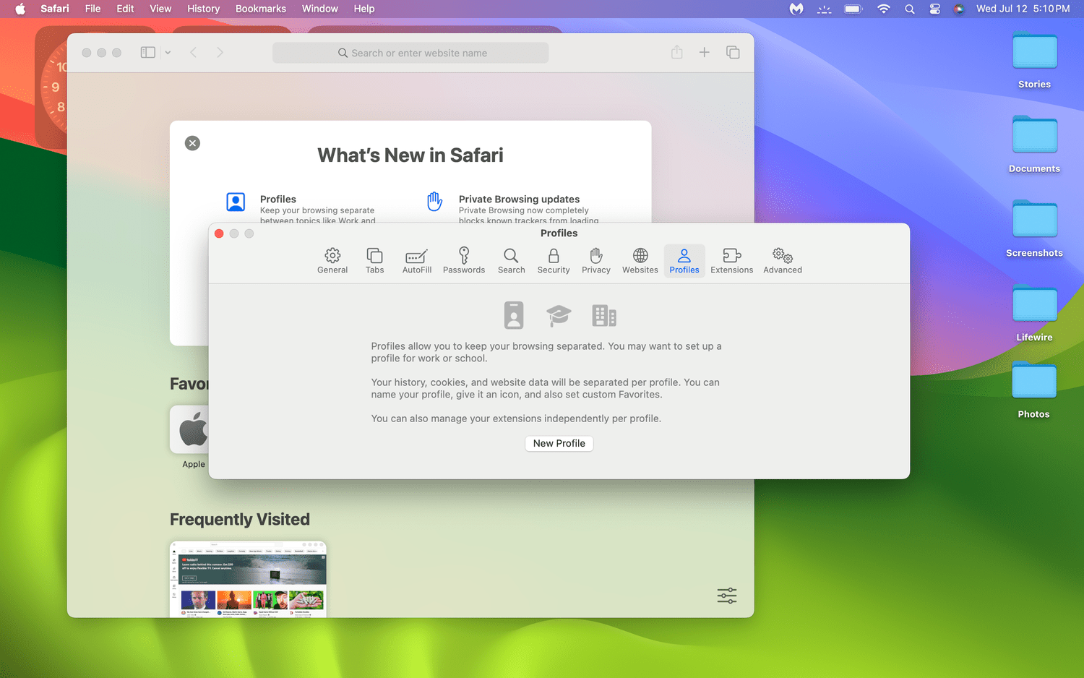Click the New Profile button
This screenshot has height=678, width=1084.
point(559,443)
